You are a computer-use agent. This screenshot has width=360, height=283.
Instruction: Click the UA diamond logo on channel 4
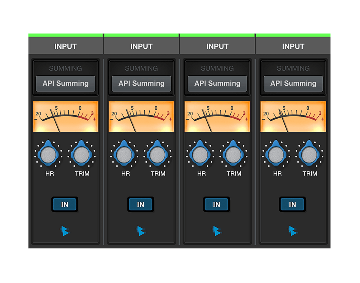tap(292, 231)
